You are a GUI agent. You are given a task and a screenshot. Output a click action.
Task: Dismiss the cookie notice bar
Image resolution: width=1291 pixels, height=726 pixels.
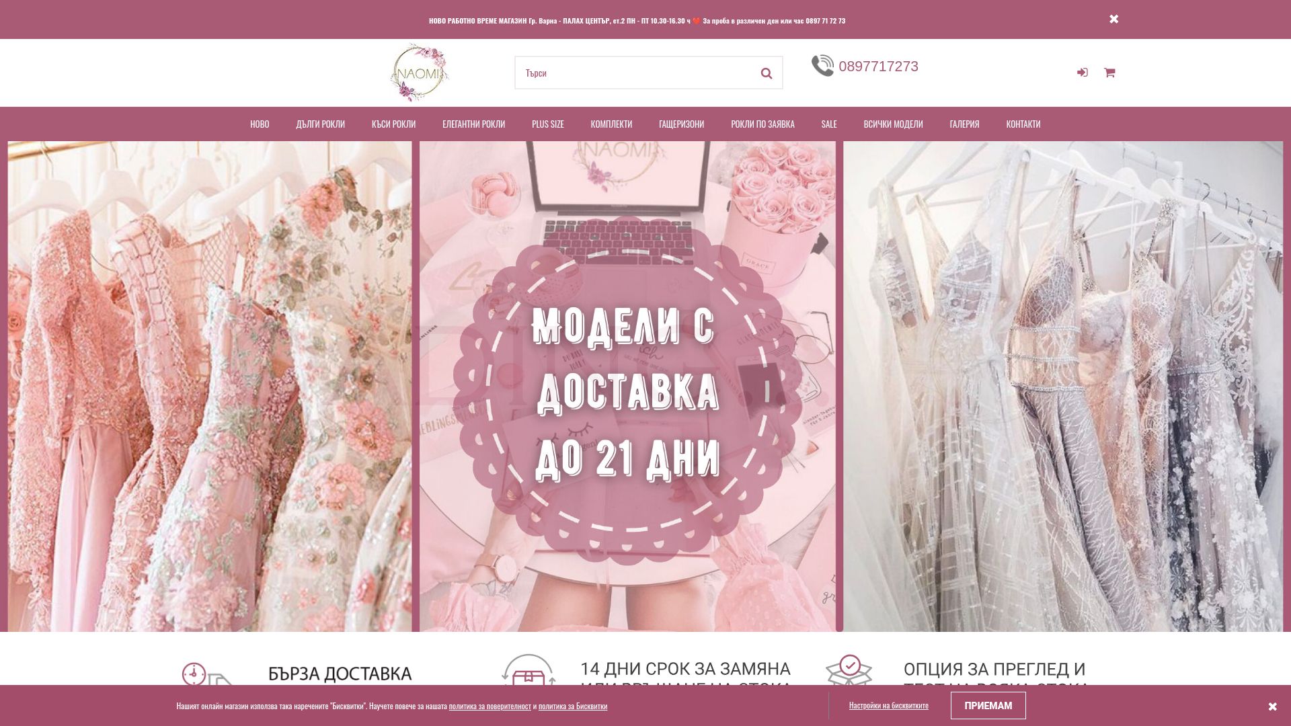1272,707
